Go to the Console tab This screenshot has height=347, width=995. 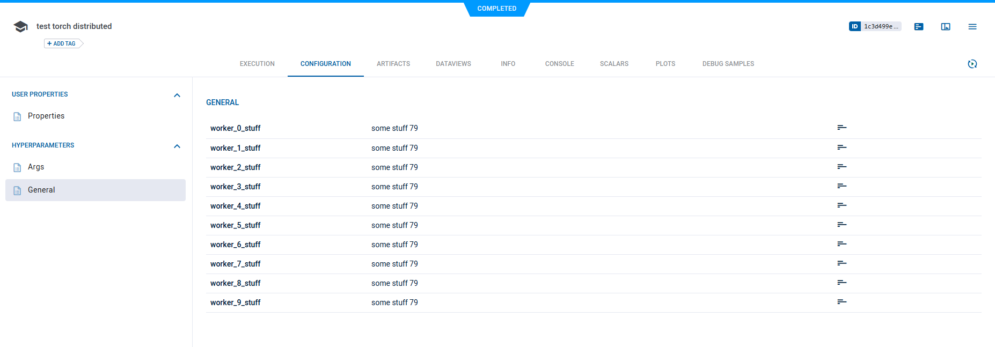[x=559, y=64]
